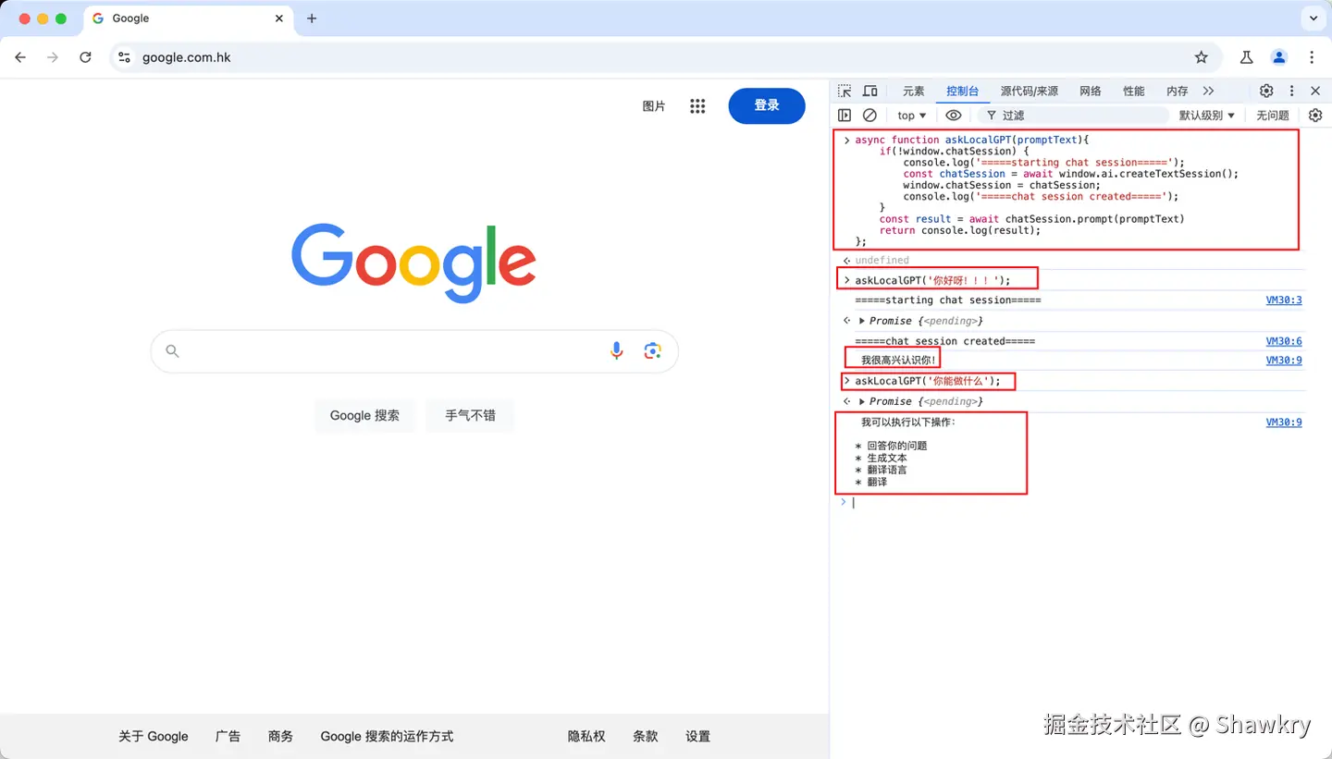Switch to the 控制台 tab

click(x=963, y=91)
